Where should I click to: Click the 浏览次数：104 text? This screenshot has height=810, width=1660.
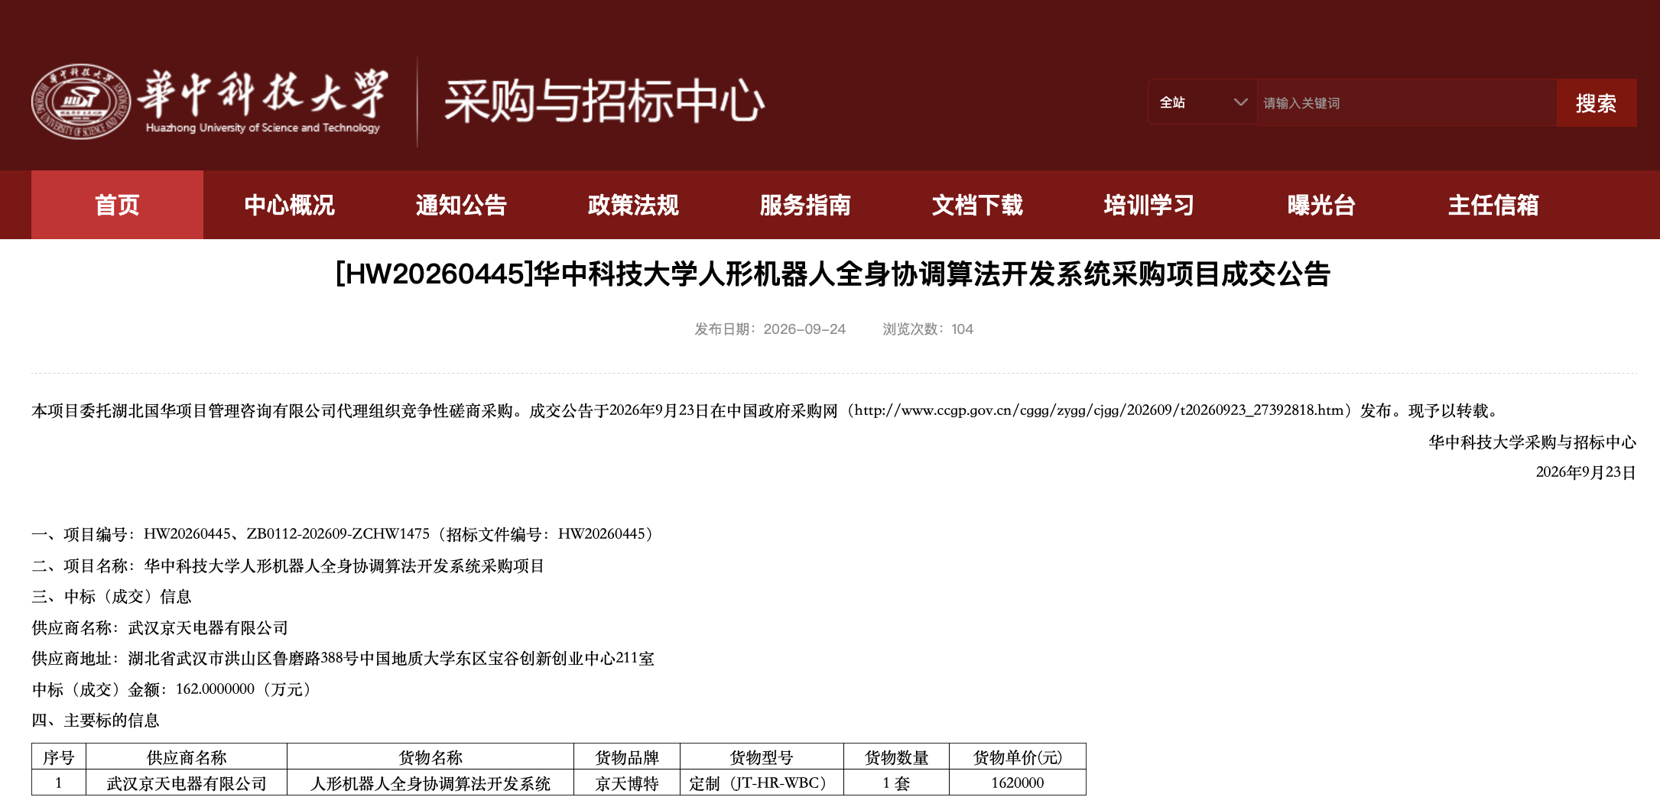click(927, 329)
